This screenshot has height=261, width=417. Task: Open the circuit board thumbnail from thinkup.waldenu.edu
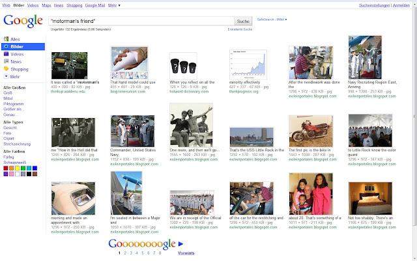pos(70,65)
